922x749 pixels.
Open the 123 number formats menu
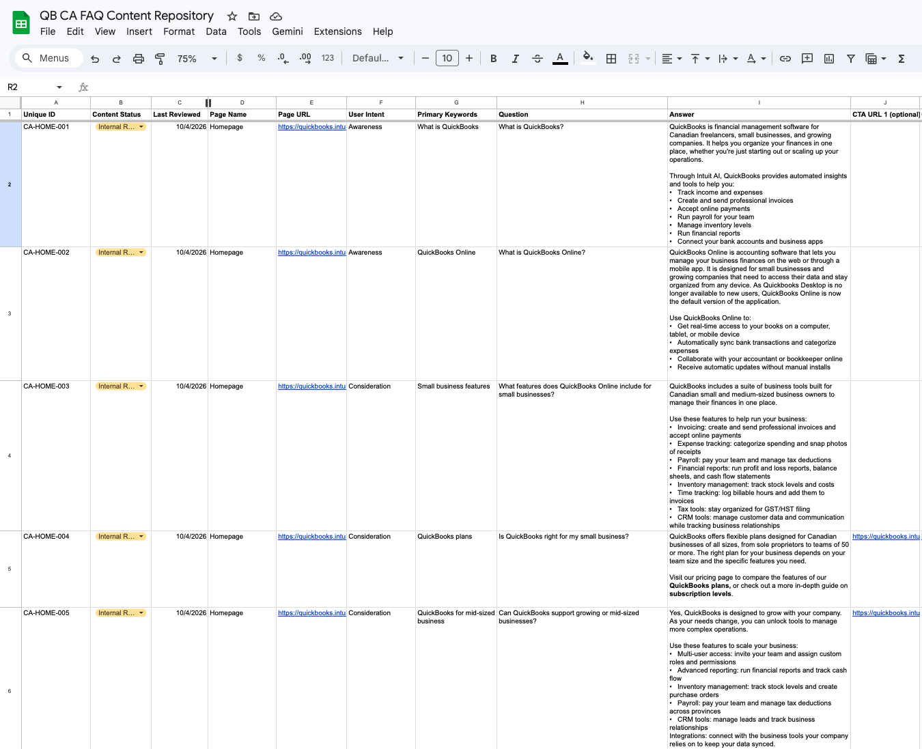coord(328,59)
